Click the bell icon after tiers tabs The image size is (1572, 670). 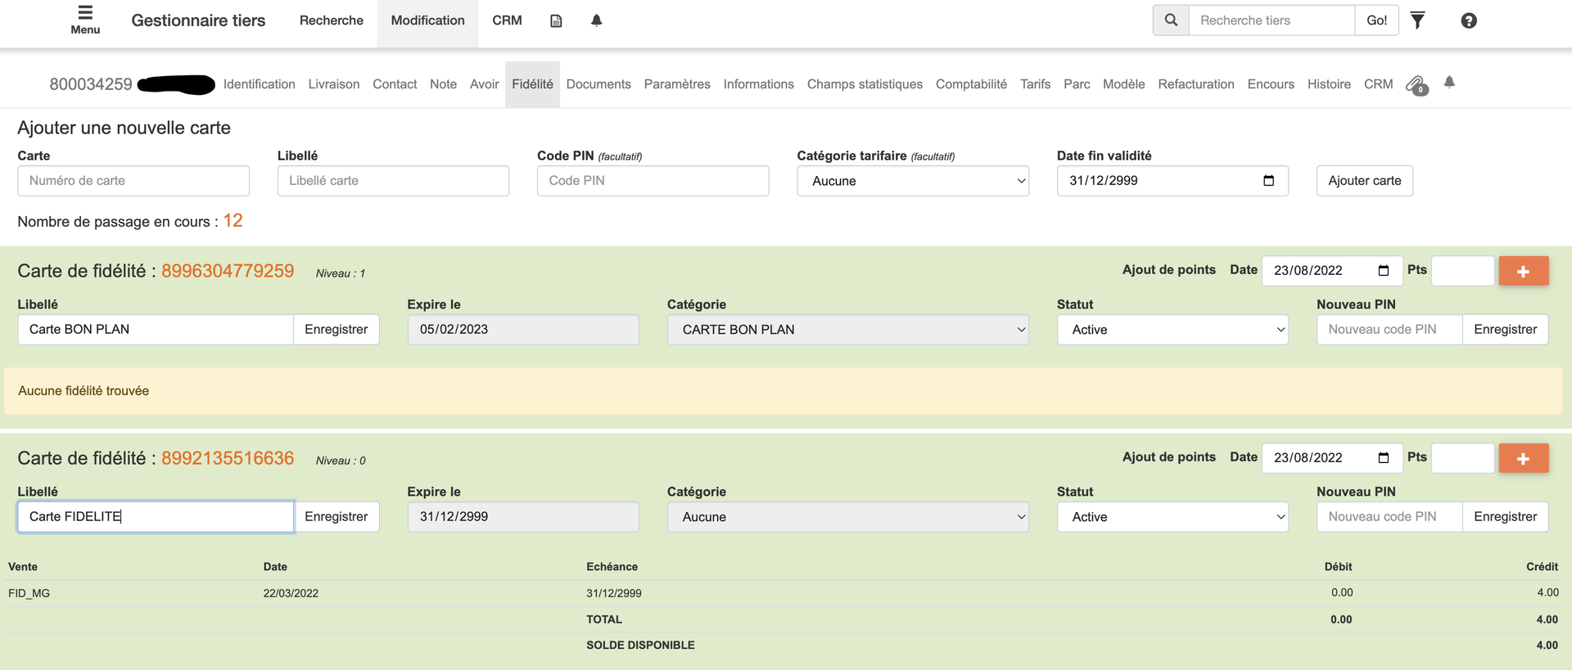(1449, 82)
